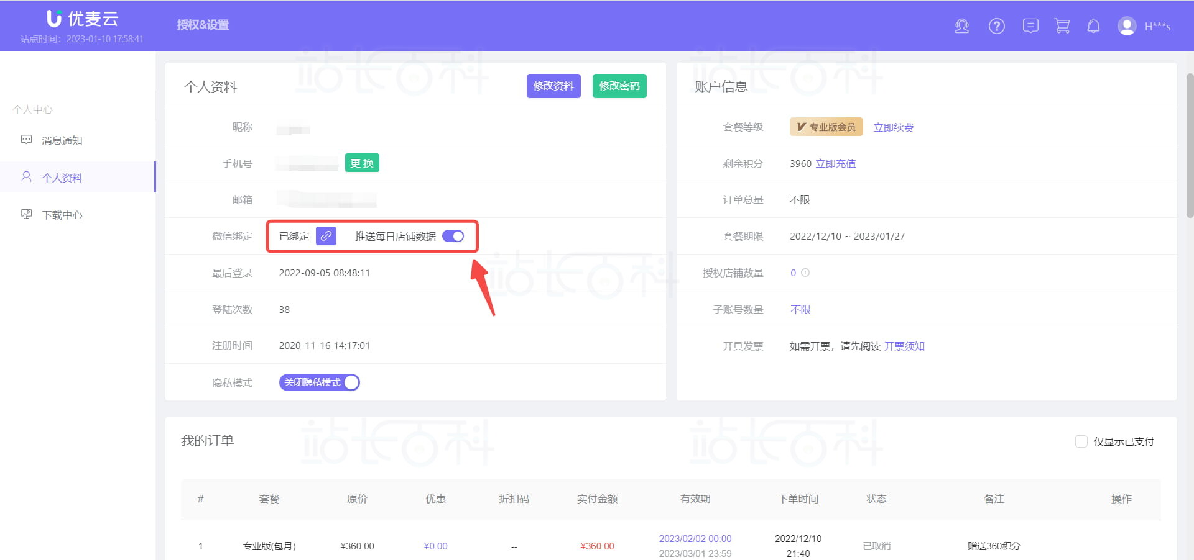Click the customer service headset icon
This screenshot has height=560, width=1194.
coord(961,26)
